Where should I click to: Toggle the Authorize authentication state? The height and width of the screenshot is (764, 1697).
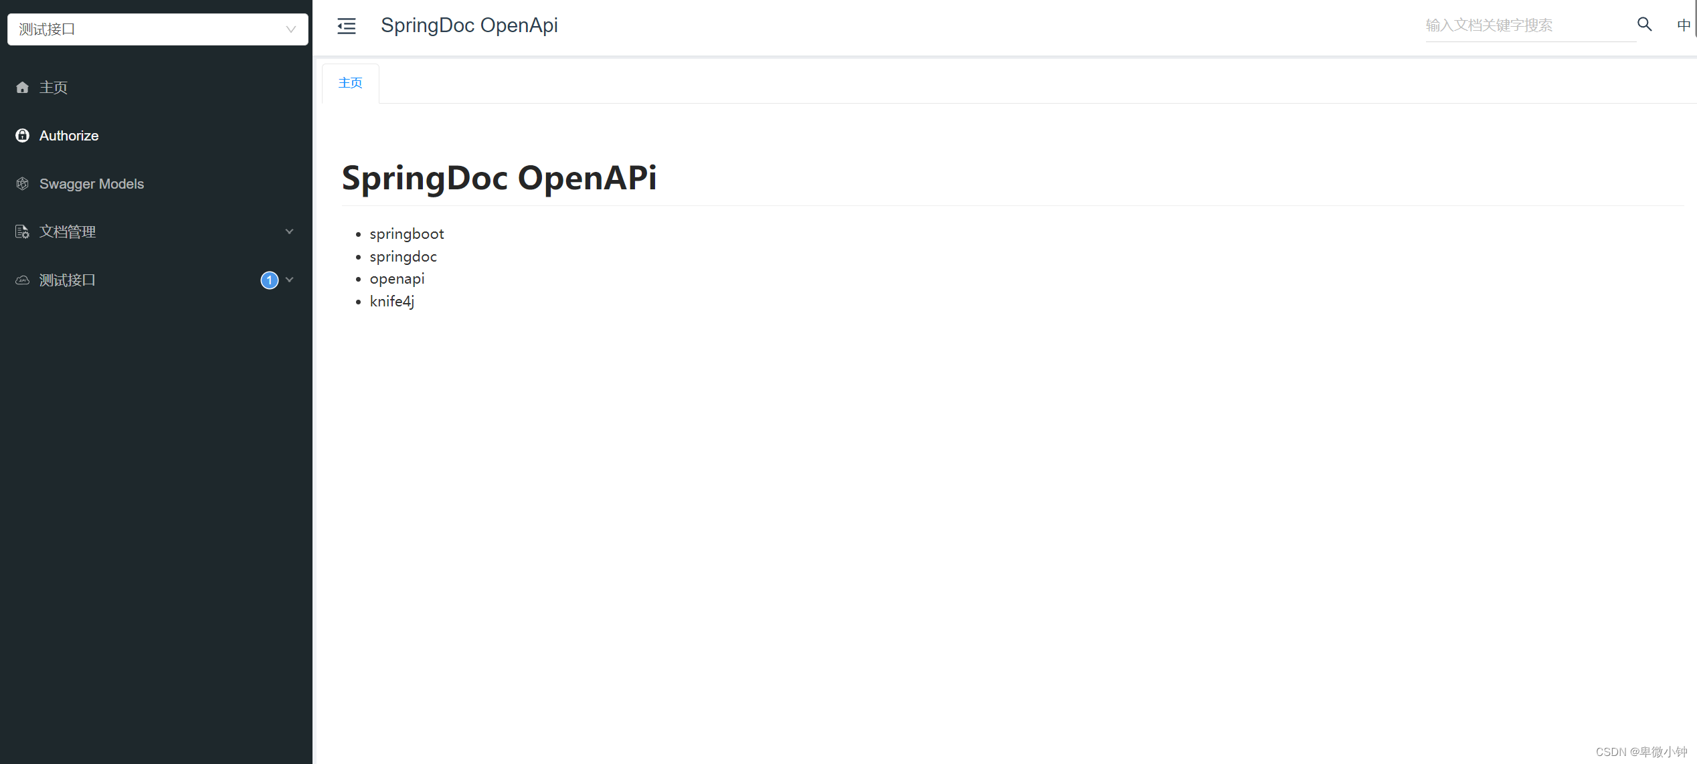pos(68,135)
